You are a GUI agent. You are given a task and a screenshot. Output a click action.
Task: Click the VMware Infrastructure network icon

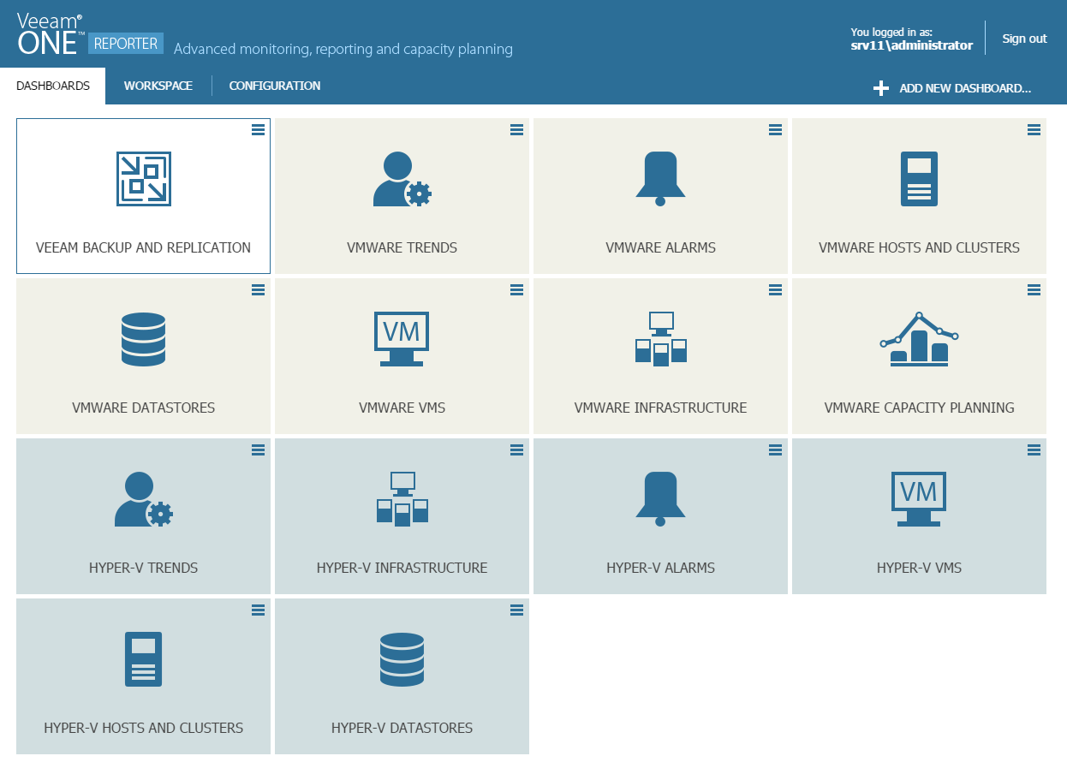point(660,339)
